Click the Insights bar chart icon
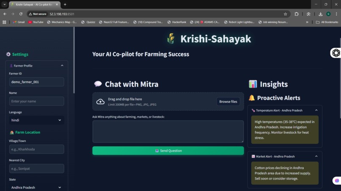 coord(253,84)
